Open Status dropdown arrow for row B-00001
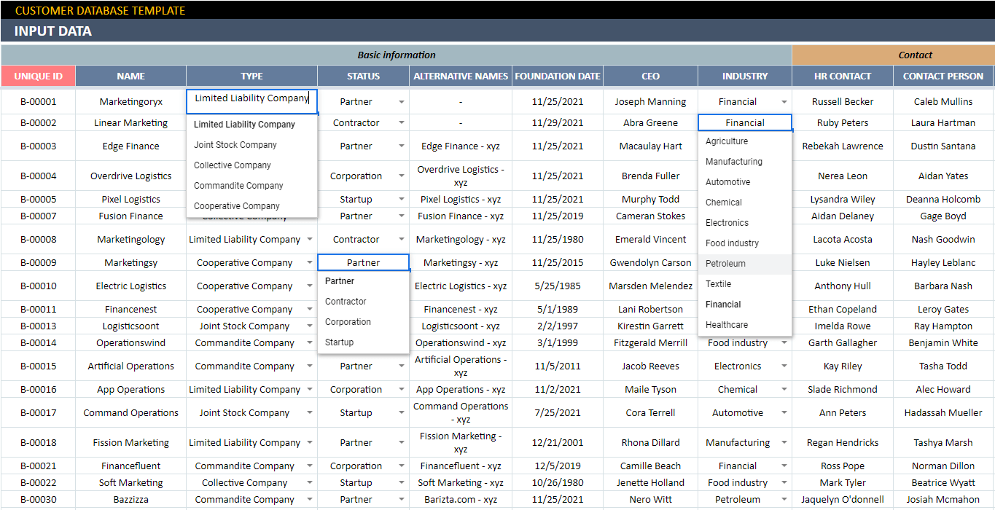The width and height of the screenshot is (995, 510). click(x=401, y=103)
